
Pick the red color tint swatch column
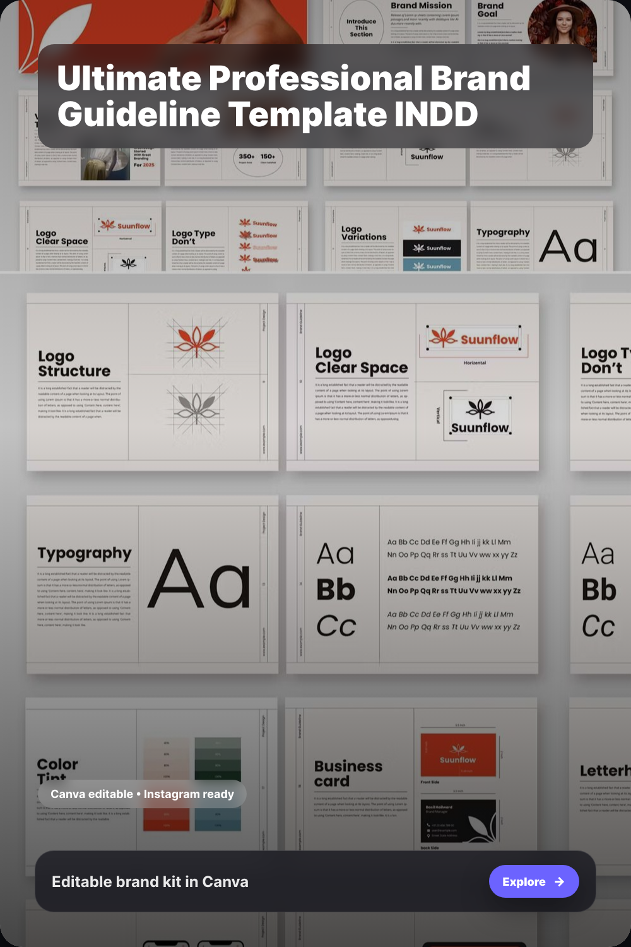point(167,783)
